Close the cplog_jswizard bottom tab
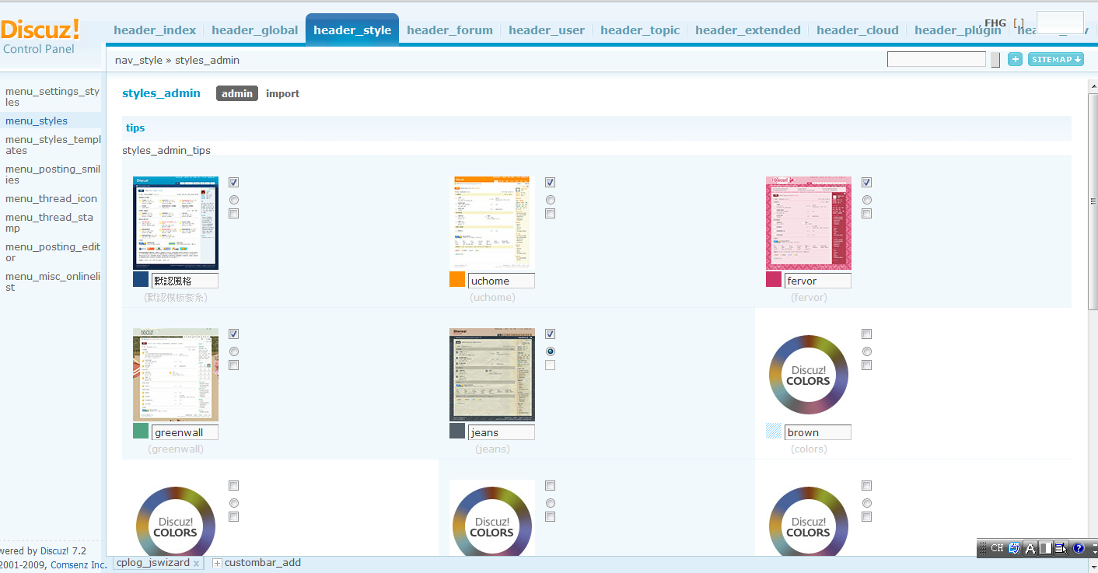1098x573 pixels. pyautogui.click(x=196, y=564)
